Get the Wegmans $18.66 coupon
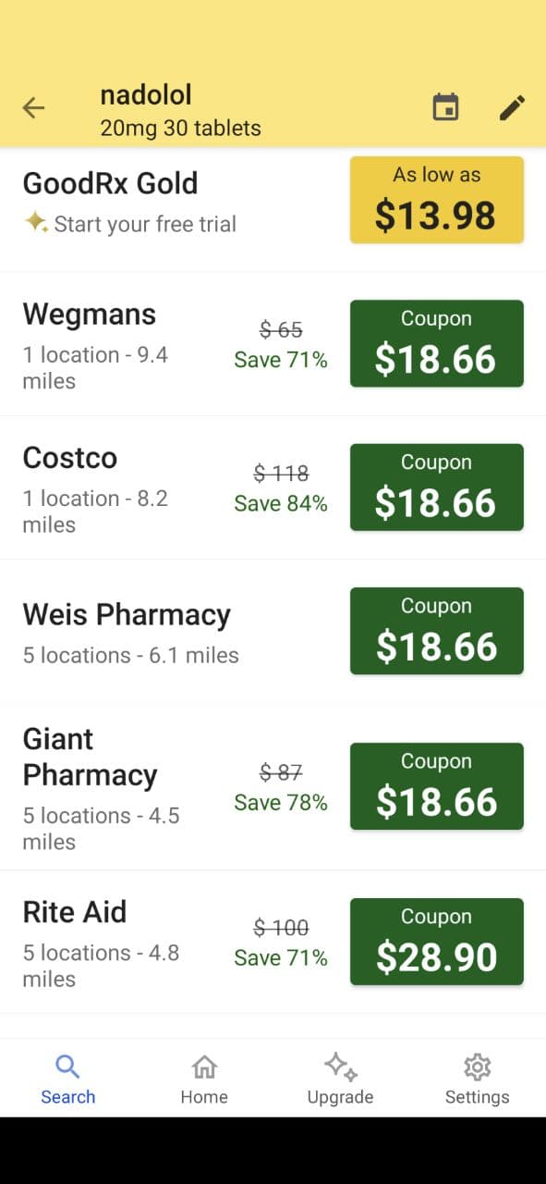Screen dimensions: 546x1184 click(x=436, y=343)
